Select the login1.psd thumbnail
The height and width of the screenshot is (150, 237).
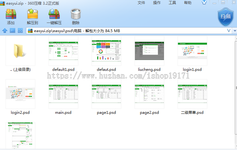pyautogui.click(x=192, y=51)
